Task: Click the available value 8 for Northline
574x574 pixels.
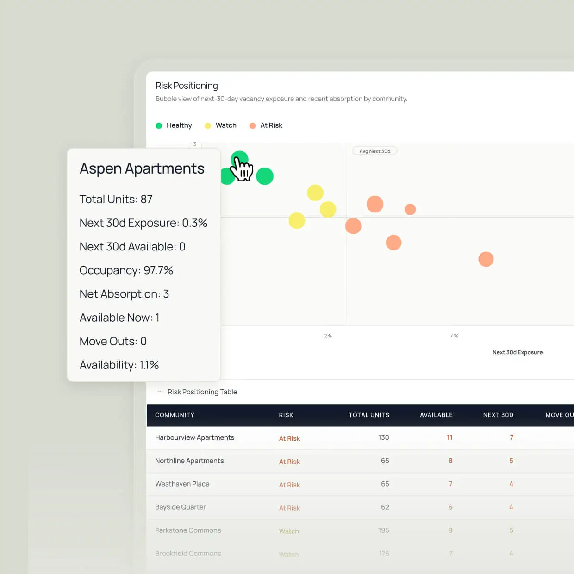Action: click(450, 461)
